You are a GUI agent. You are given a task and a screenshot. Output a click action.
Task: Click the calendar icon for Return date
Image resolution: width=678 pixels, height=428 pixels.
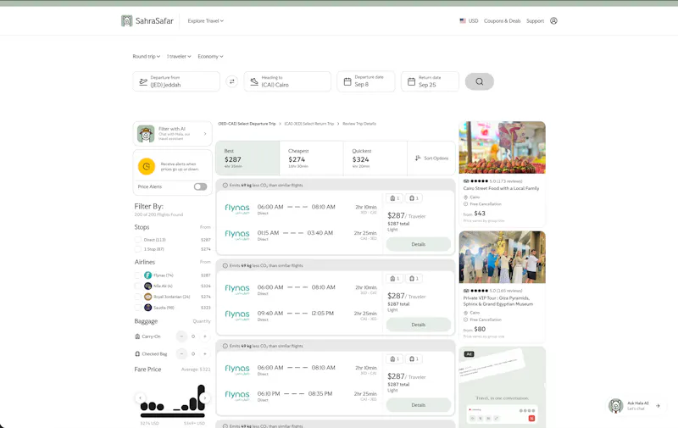click(x=411, y=81)
